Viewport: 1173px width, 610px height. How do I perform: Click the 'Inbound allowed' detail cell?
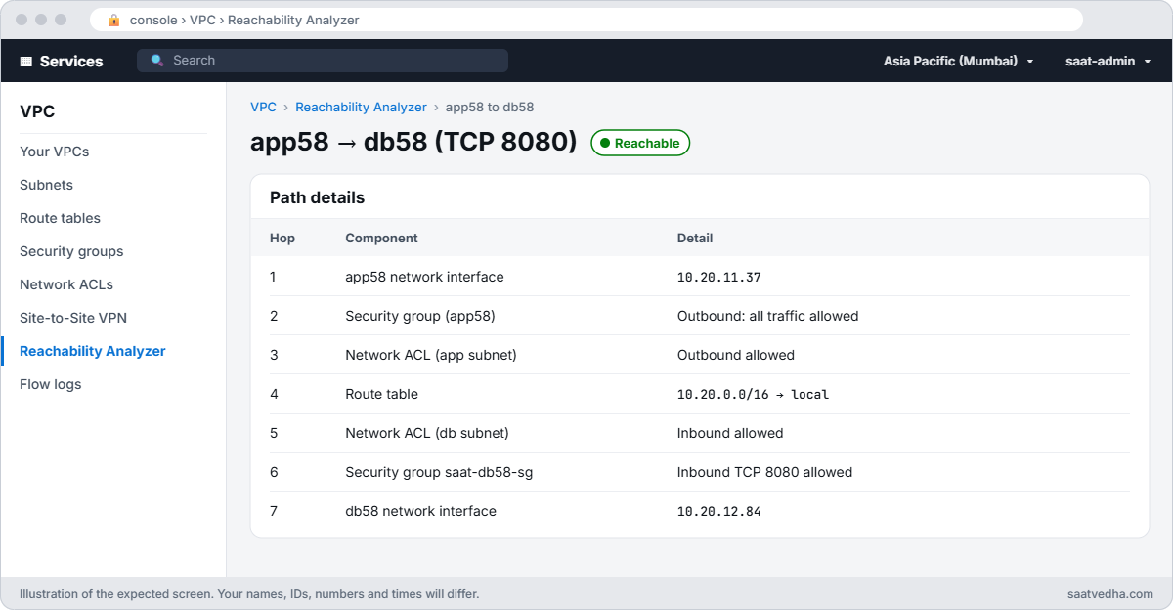(730, 433)
